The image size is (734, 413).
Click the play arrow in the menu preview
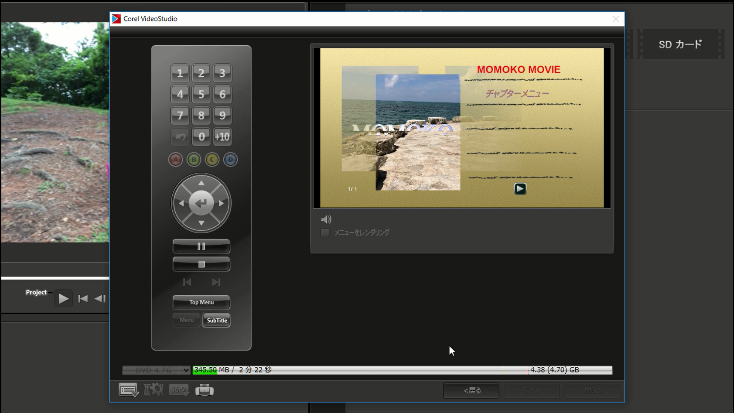click(520, 189)
